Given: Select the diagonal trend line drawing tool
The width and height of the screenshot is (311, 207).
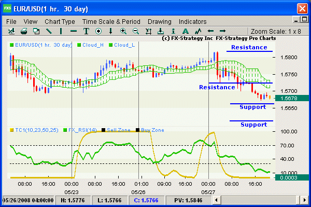Looking at the screenshot, I should click(49, 31).
